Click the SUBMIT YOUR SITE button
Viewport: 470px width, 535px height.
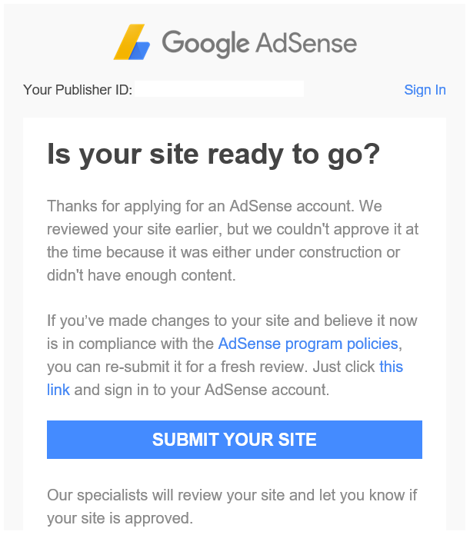235,440
